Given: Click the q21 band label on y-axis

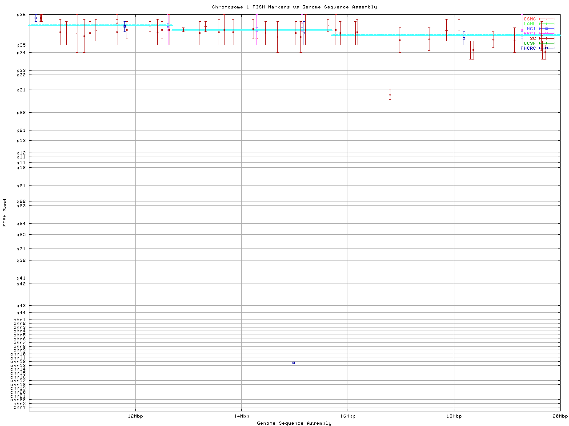Looking at the screenshot, I should pos(21,186).
